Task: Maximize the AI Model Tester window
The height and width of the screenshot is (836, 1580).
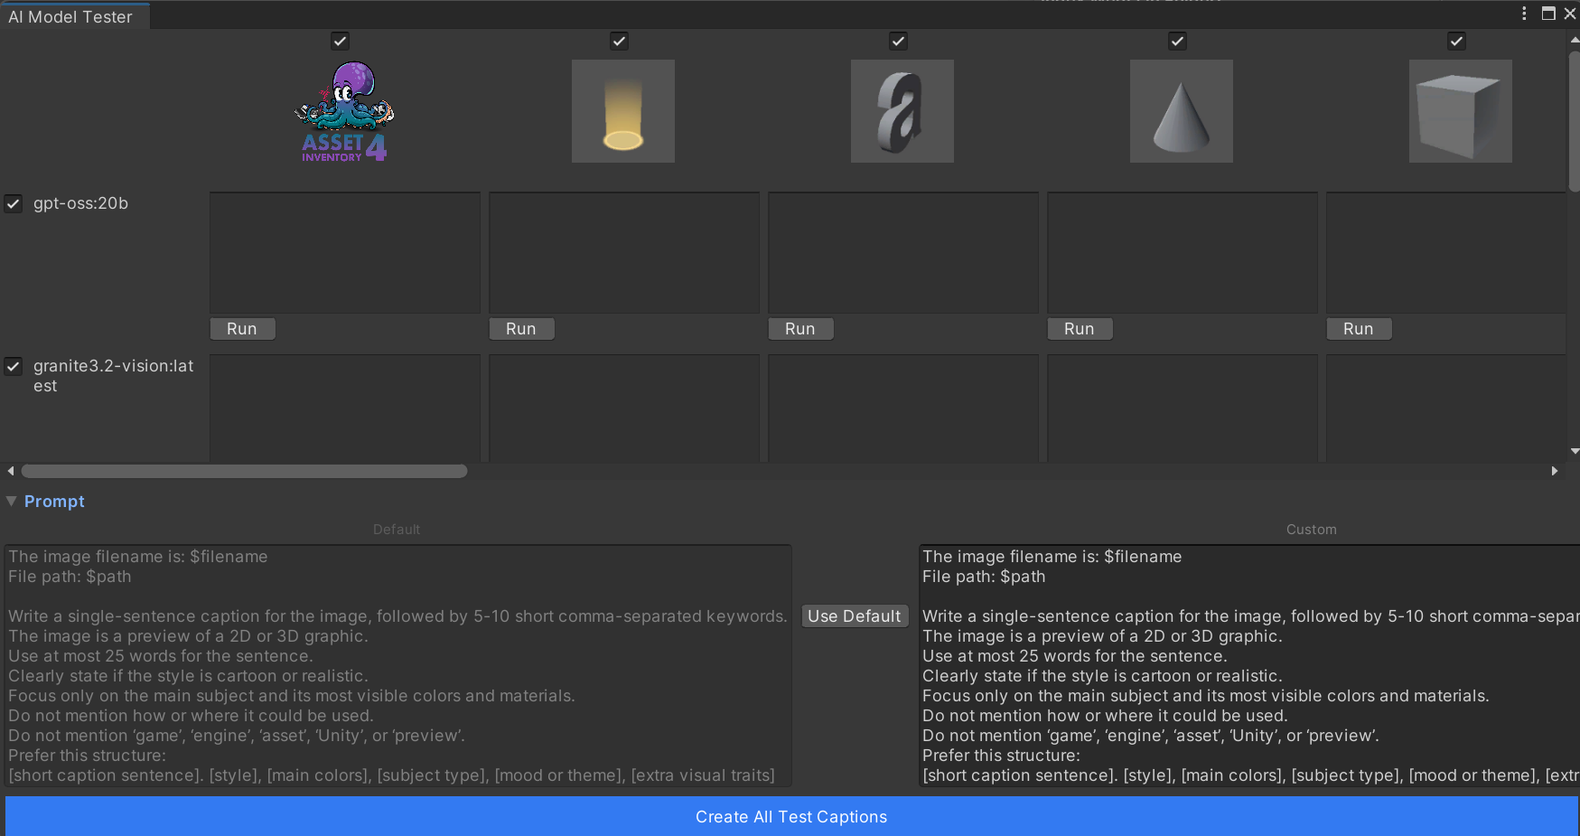Action: click(1548, 14)
